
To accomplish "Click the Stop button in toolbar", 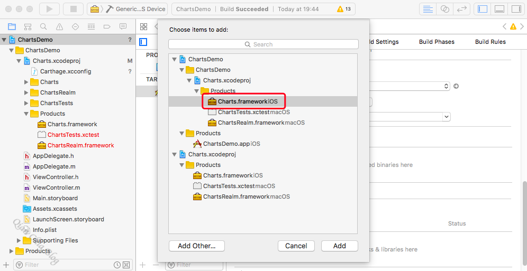I will pyautogui.click(x=73, y=9).
